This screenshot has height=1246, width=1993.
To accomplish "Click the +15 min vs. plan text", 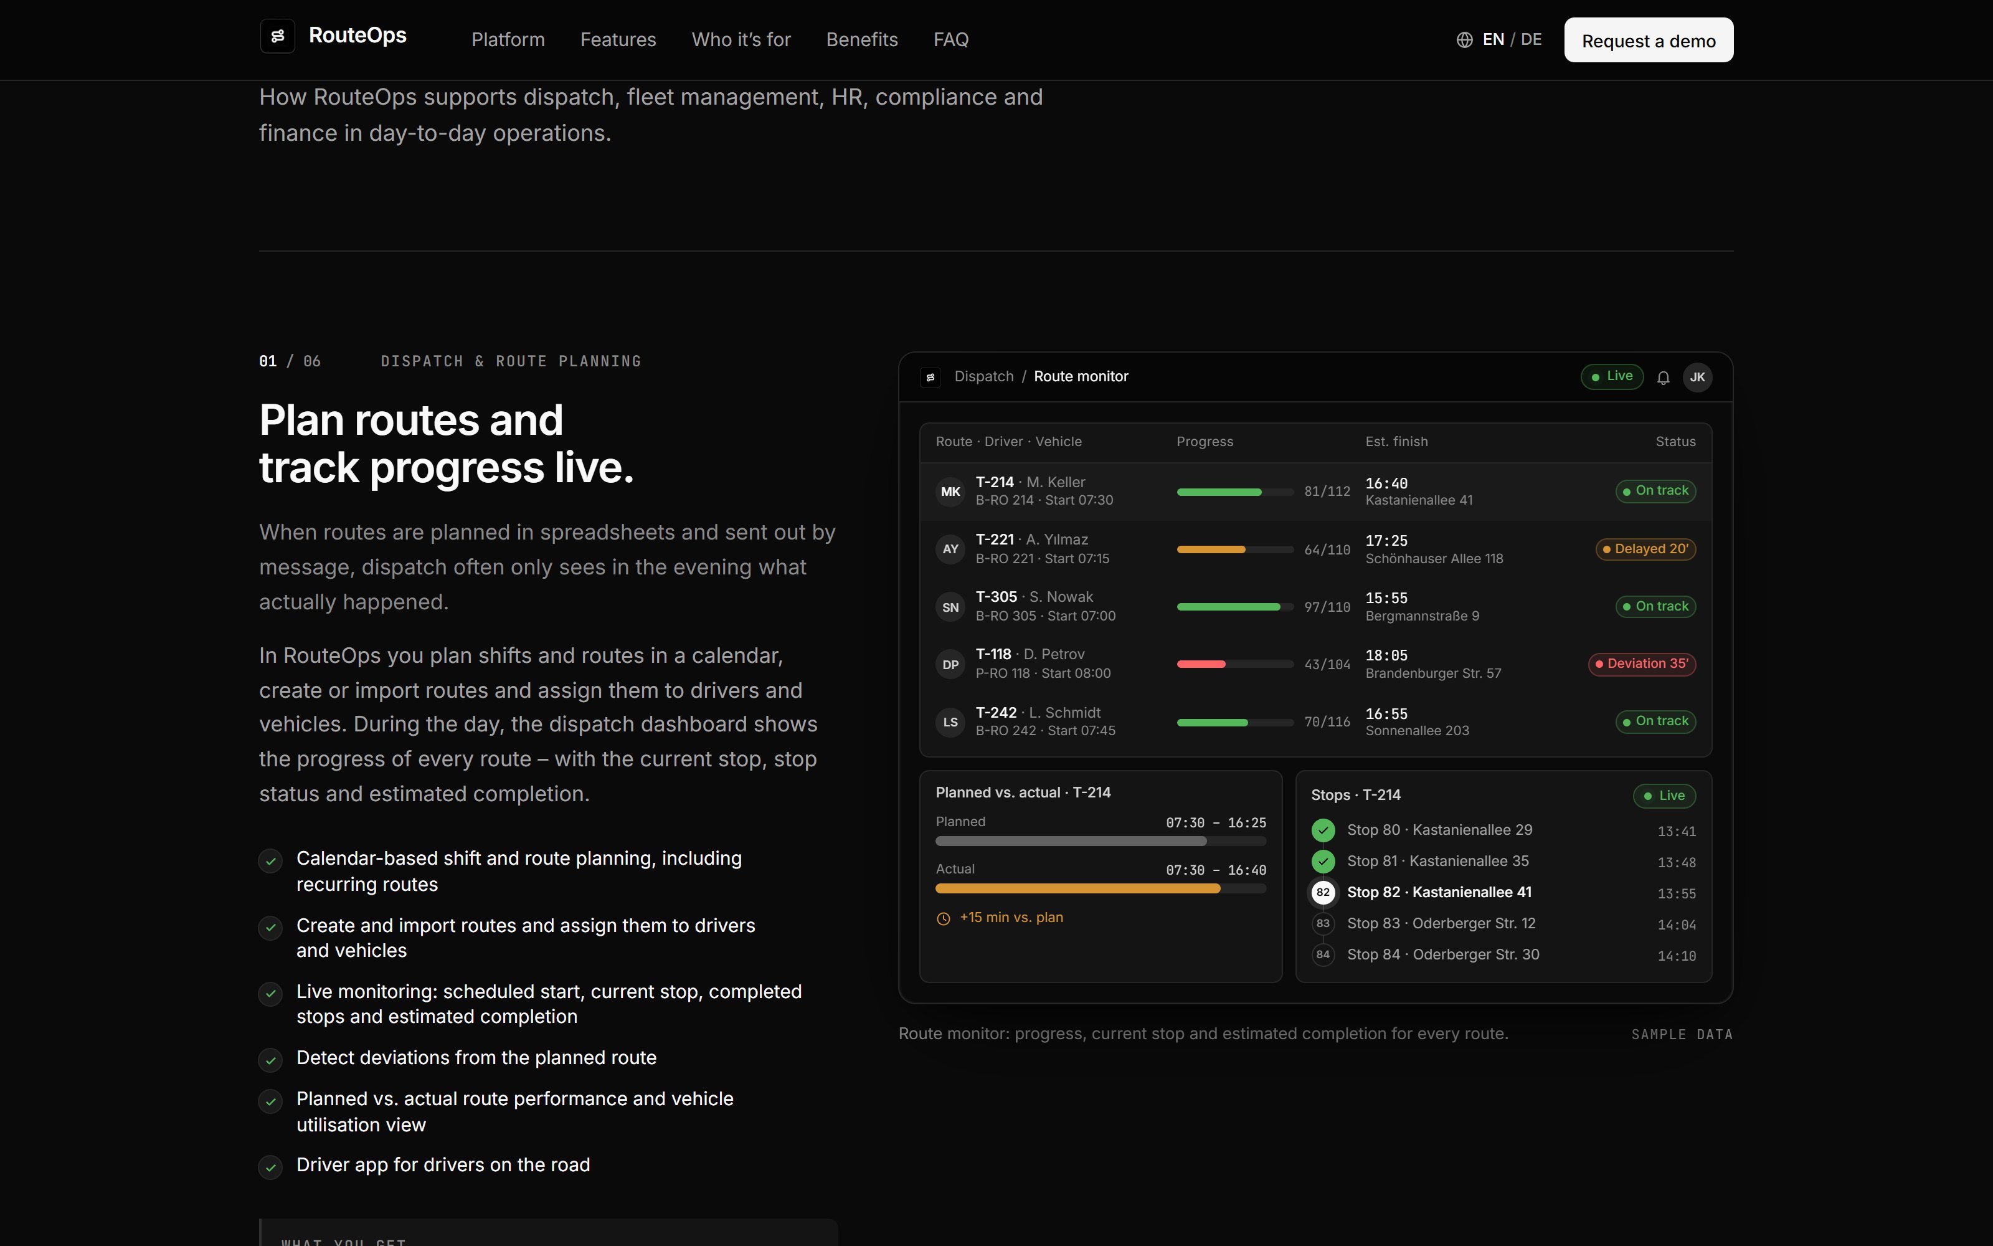I will click(1011, 918).
